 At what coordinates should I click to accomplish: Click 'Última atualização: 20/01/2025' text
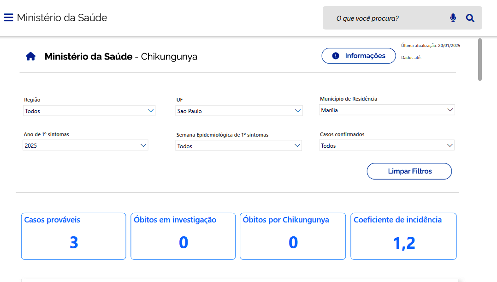431,46
